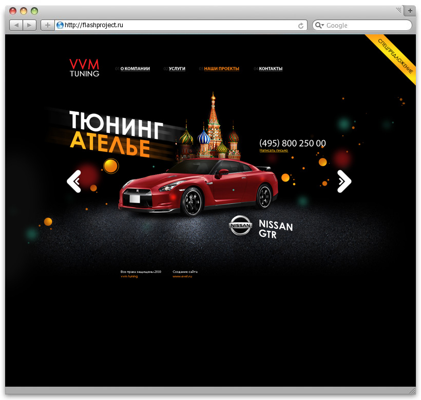
Task: Select the КОНТАКТЫ navigation item
Action: point(271,68)
